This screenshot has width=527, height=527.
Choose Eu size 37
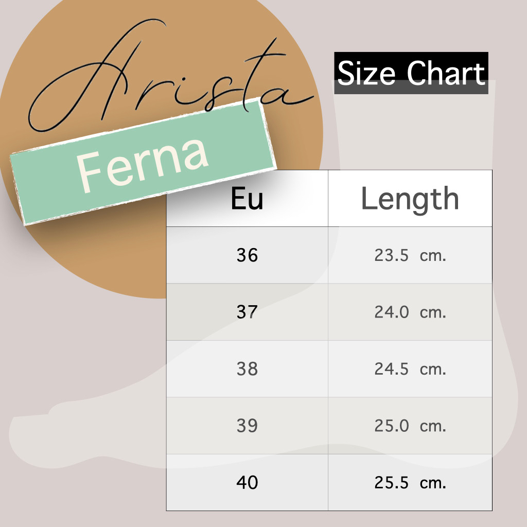click(247, 312)
